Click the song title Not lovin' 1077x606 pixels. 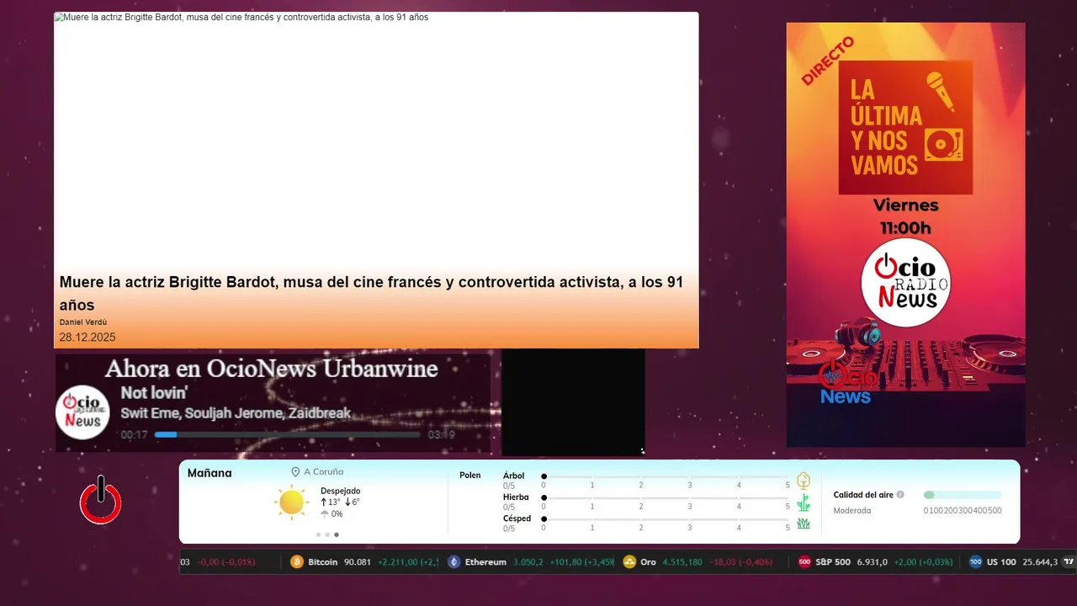pos(154,393)
